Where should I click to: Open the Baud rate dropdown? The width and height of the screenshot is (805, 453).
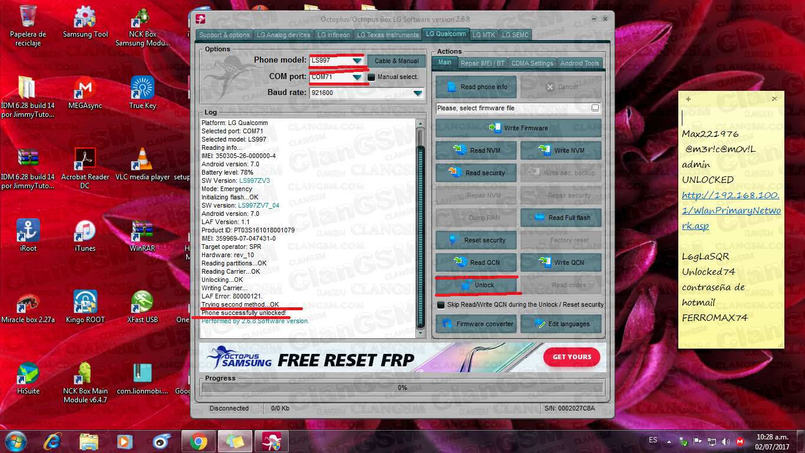(418, 93)
